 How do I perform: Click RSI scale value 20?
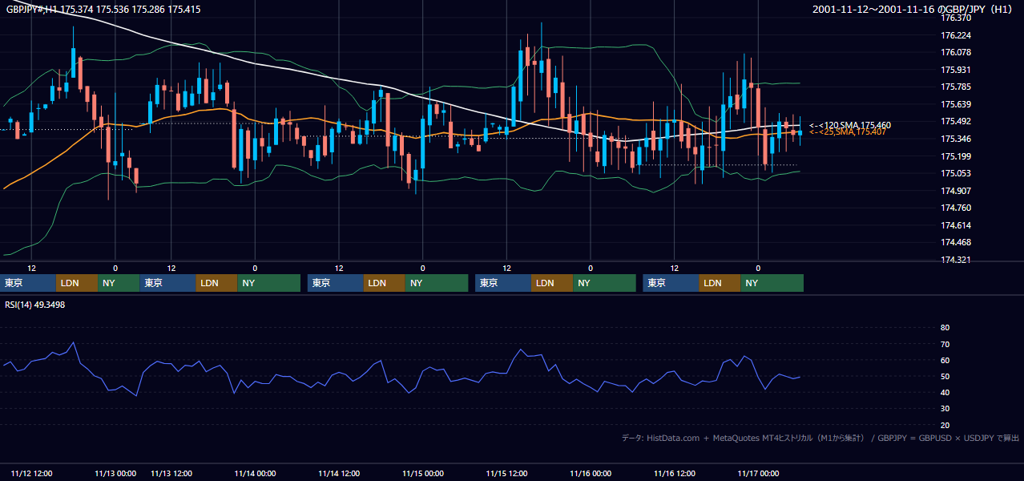pos(945,425)
